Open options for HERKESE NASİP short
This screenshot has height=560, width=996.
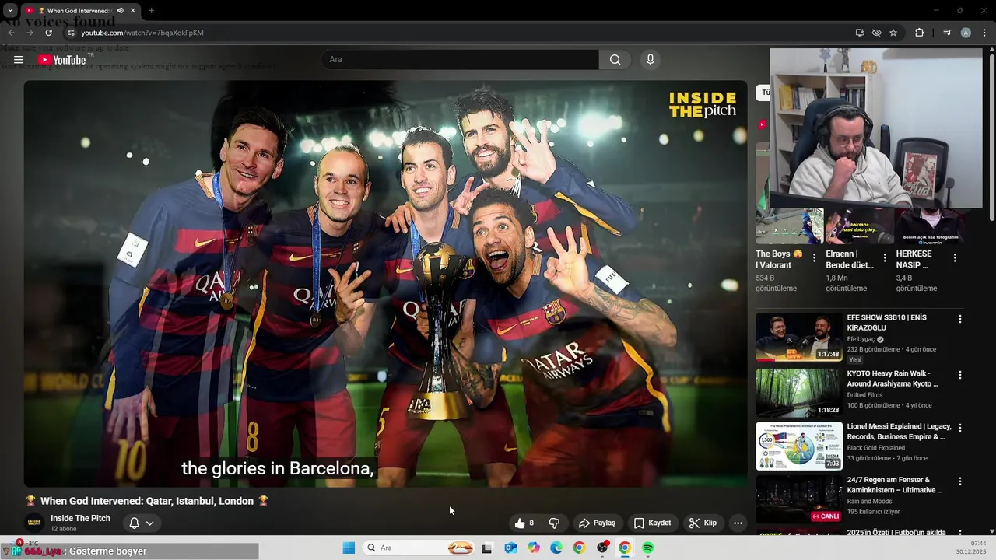point(955,257)
